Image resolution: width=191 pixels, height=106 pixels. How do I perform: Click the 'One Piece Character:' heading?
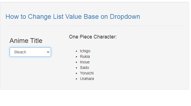coord(93,37)
